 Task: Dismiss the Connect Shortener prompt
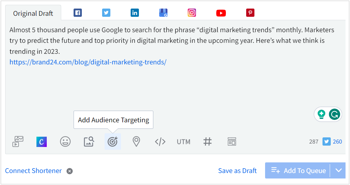point(69,171)
